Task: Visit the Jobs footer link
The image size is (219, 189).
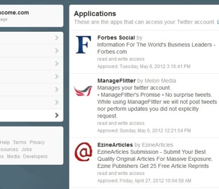Action: 27,149
